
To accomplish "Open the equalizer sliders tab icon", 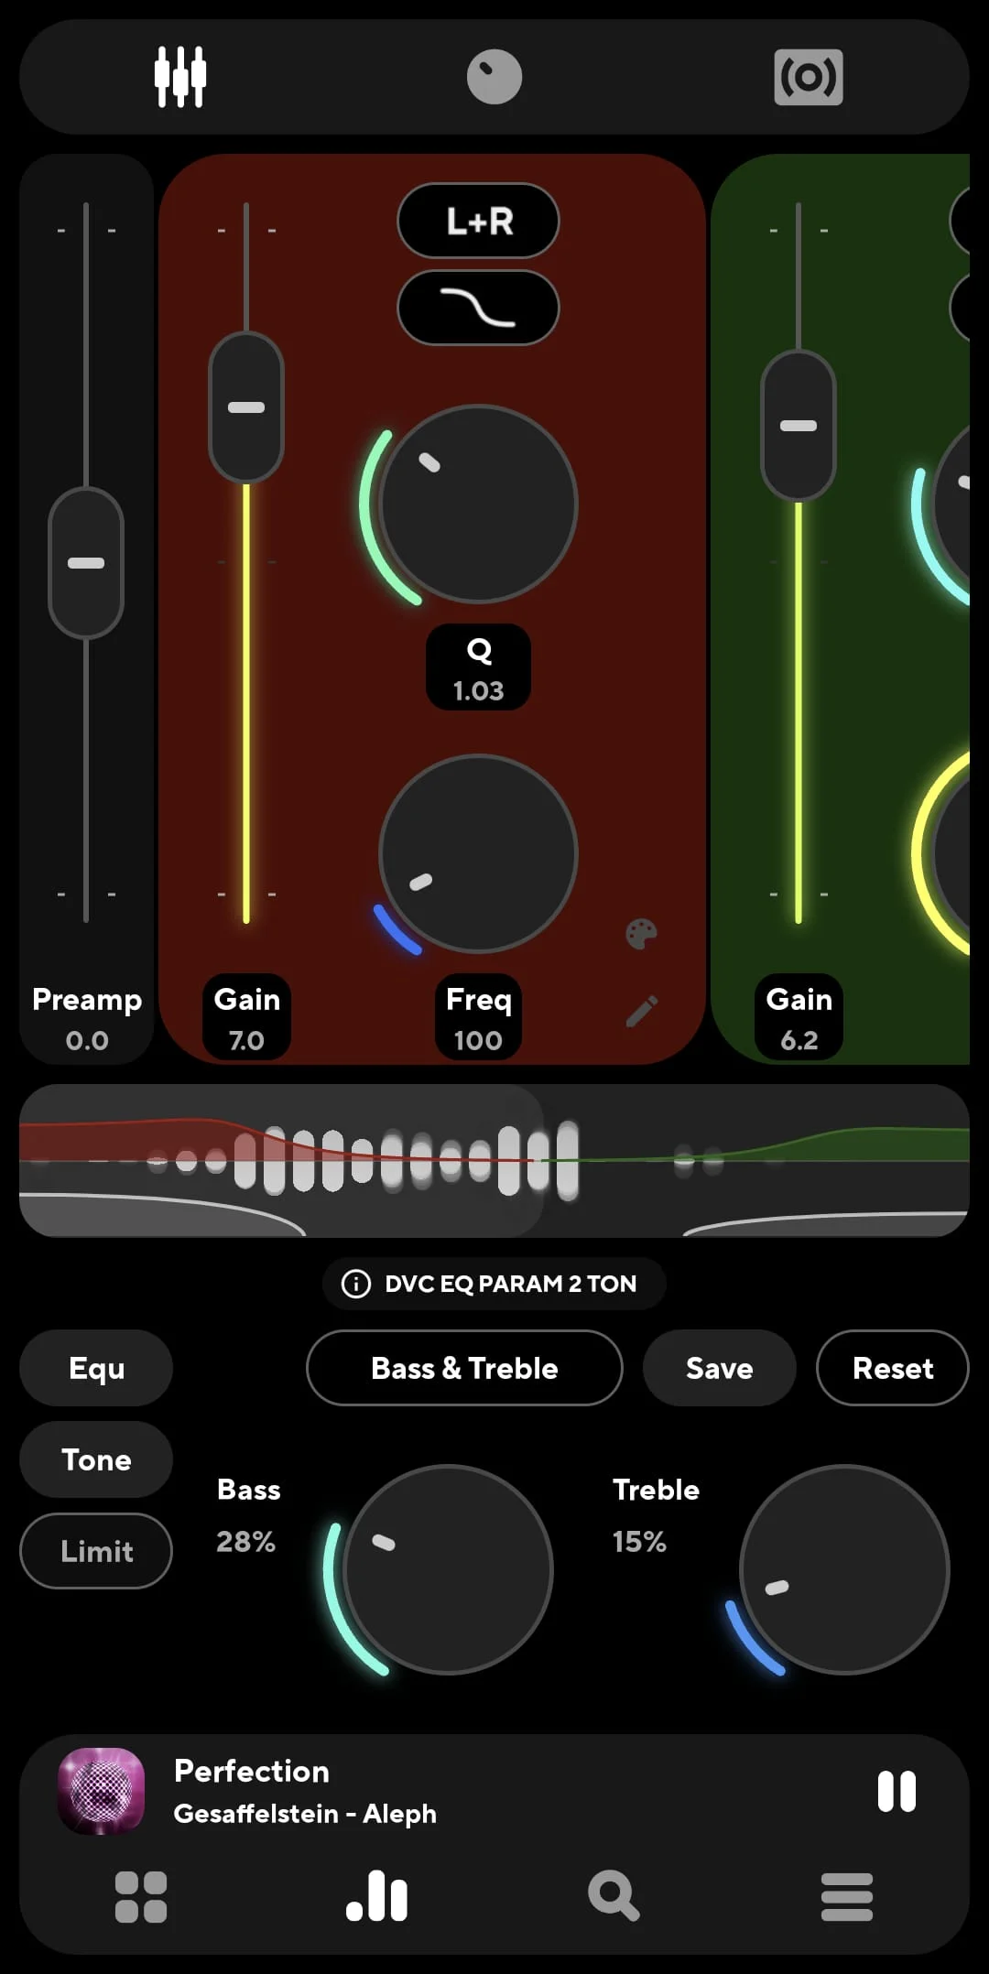I will [180, 77].
